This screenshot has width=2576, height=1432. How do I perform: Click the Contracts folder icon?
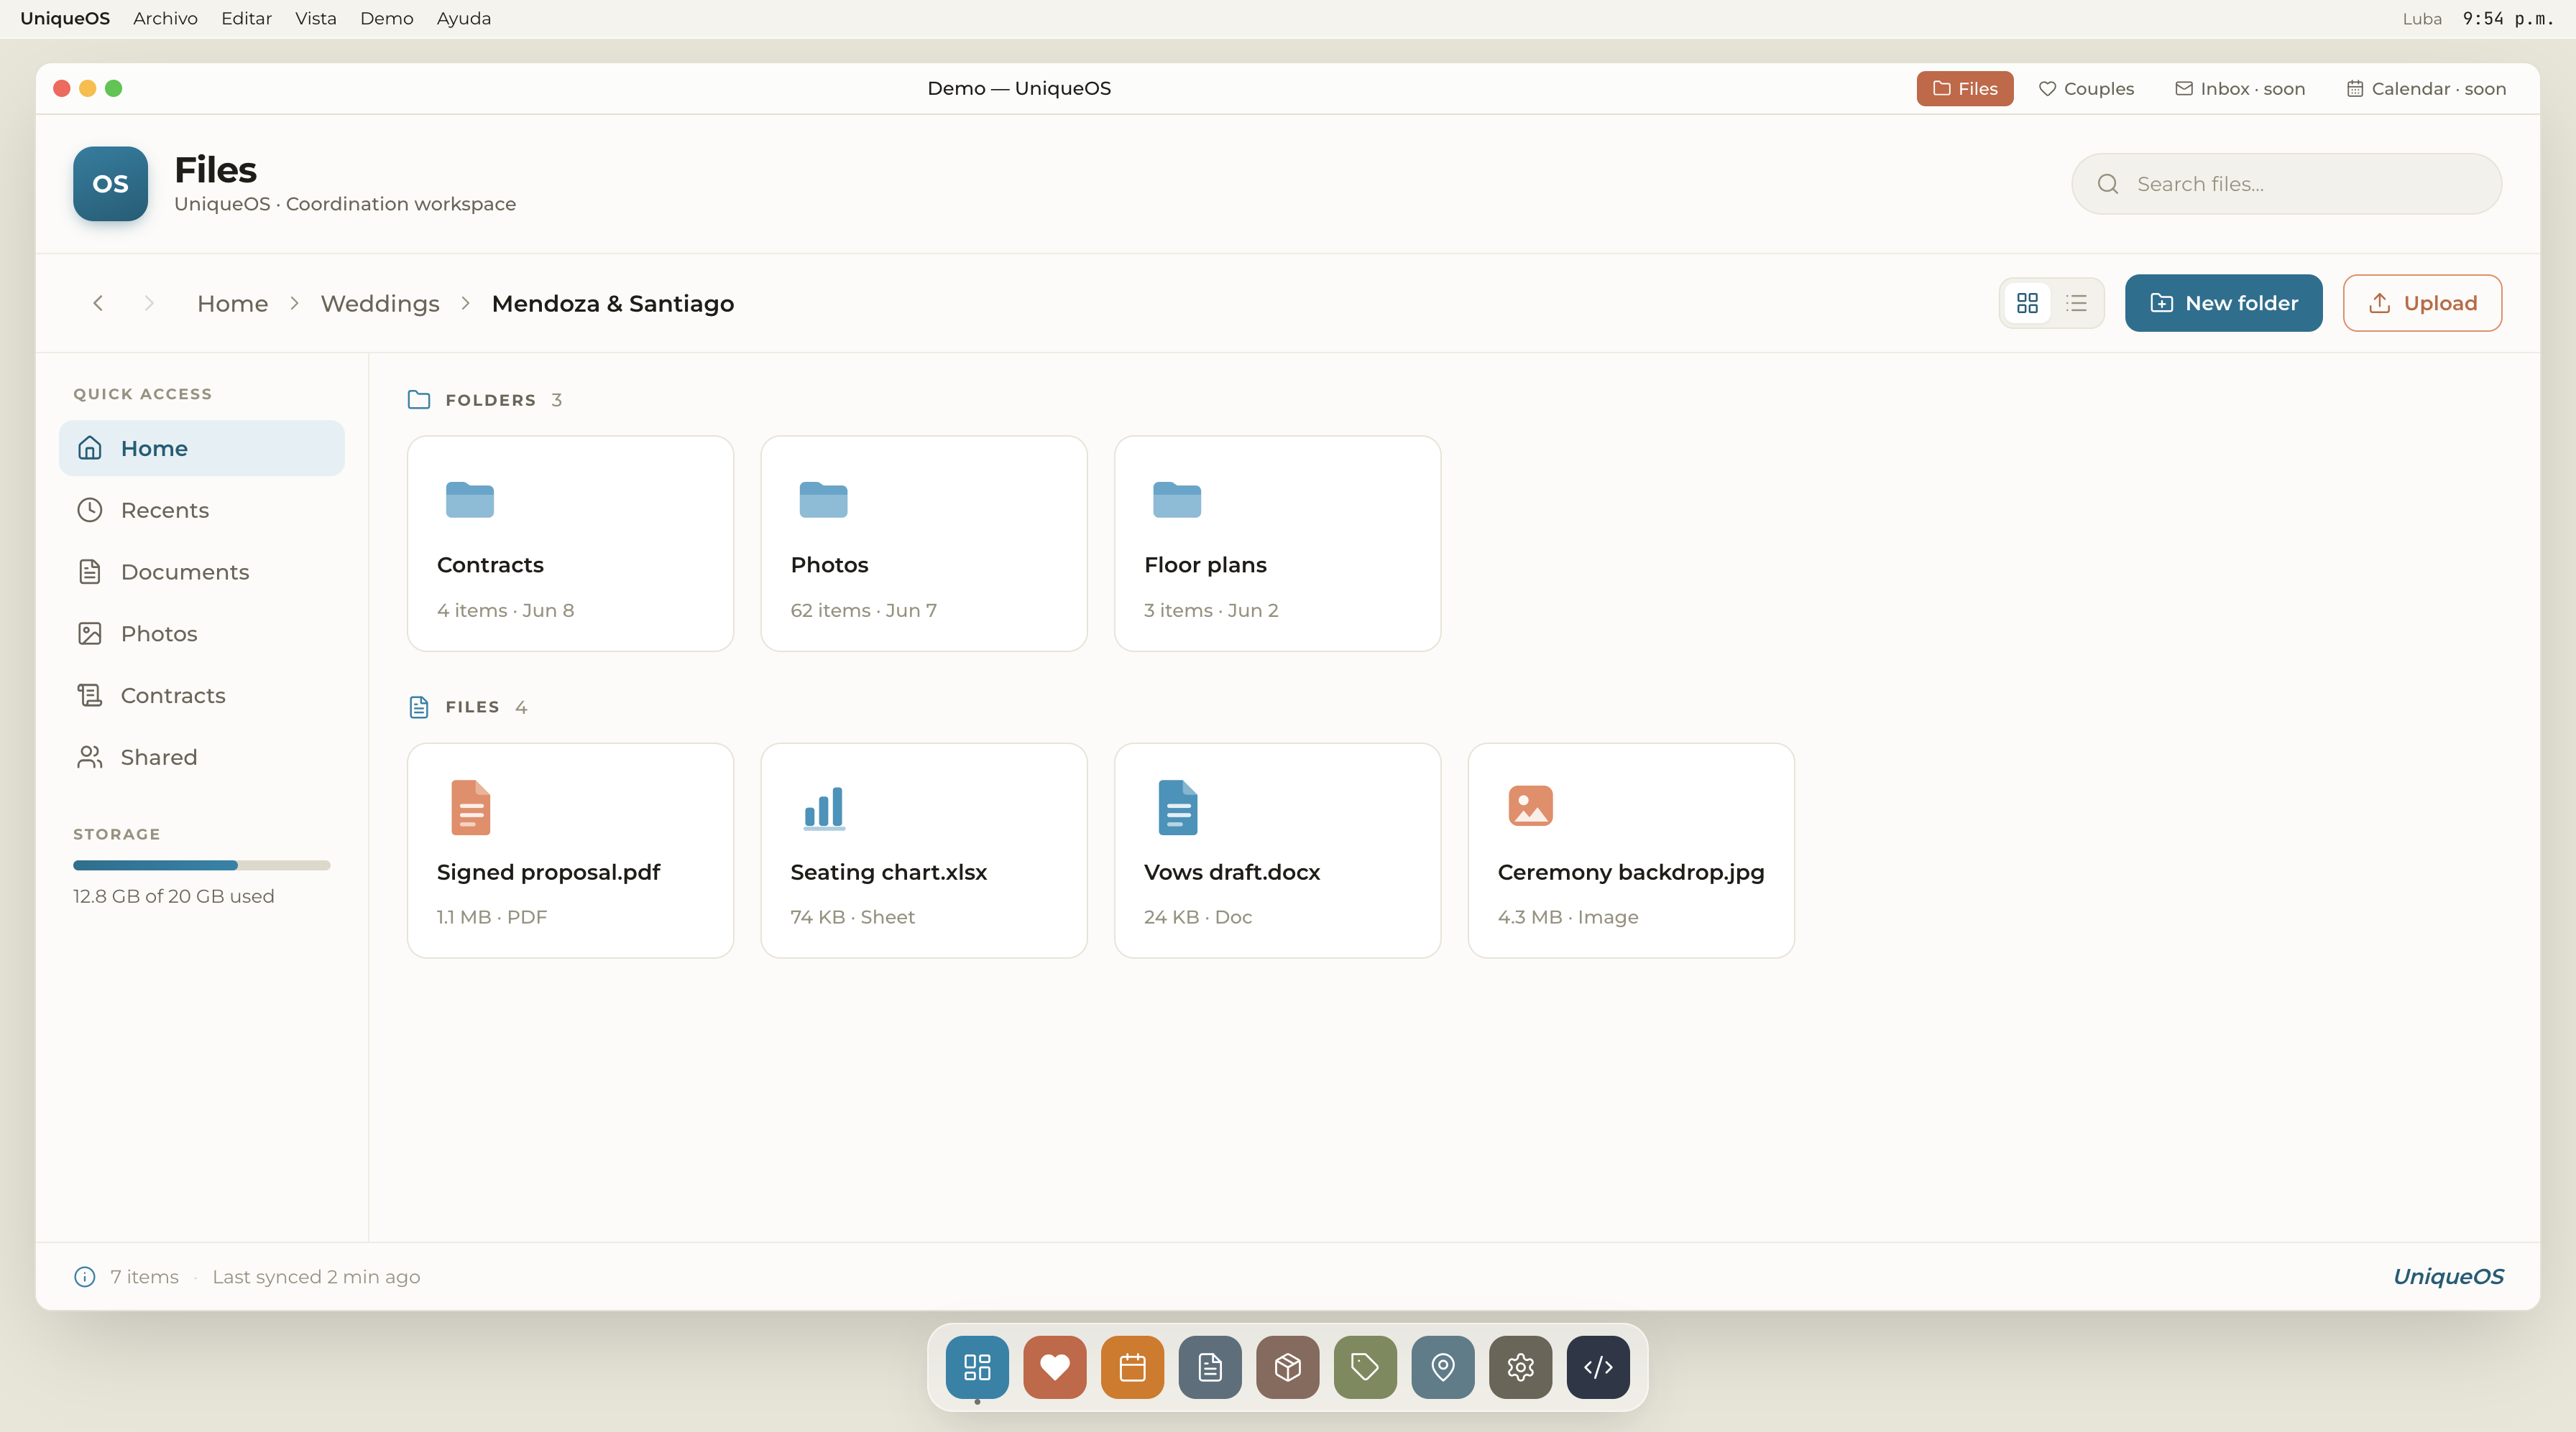[470, 500]
